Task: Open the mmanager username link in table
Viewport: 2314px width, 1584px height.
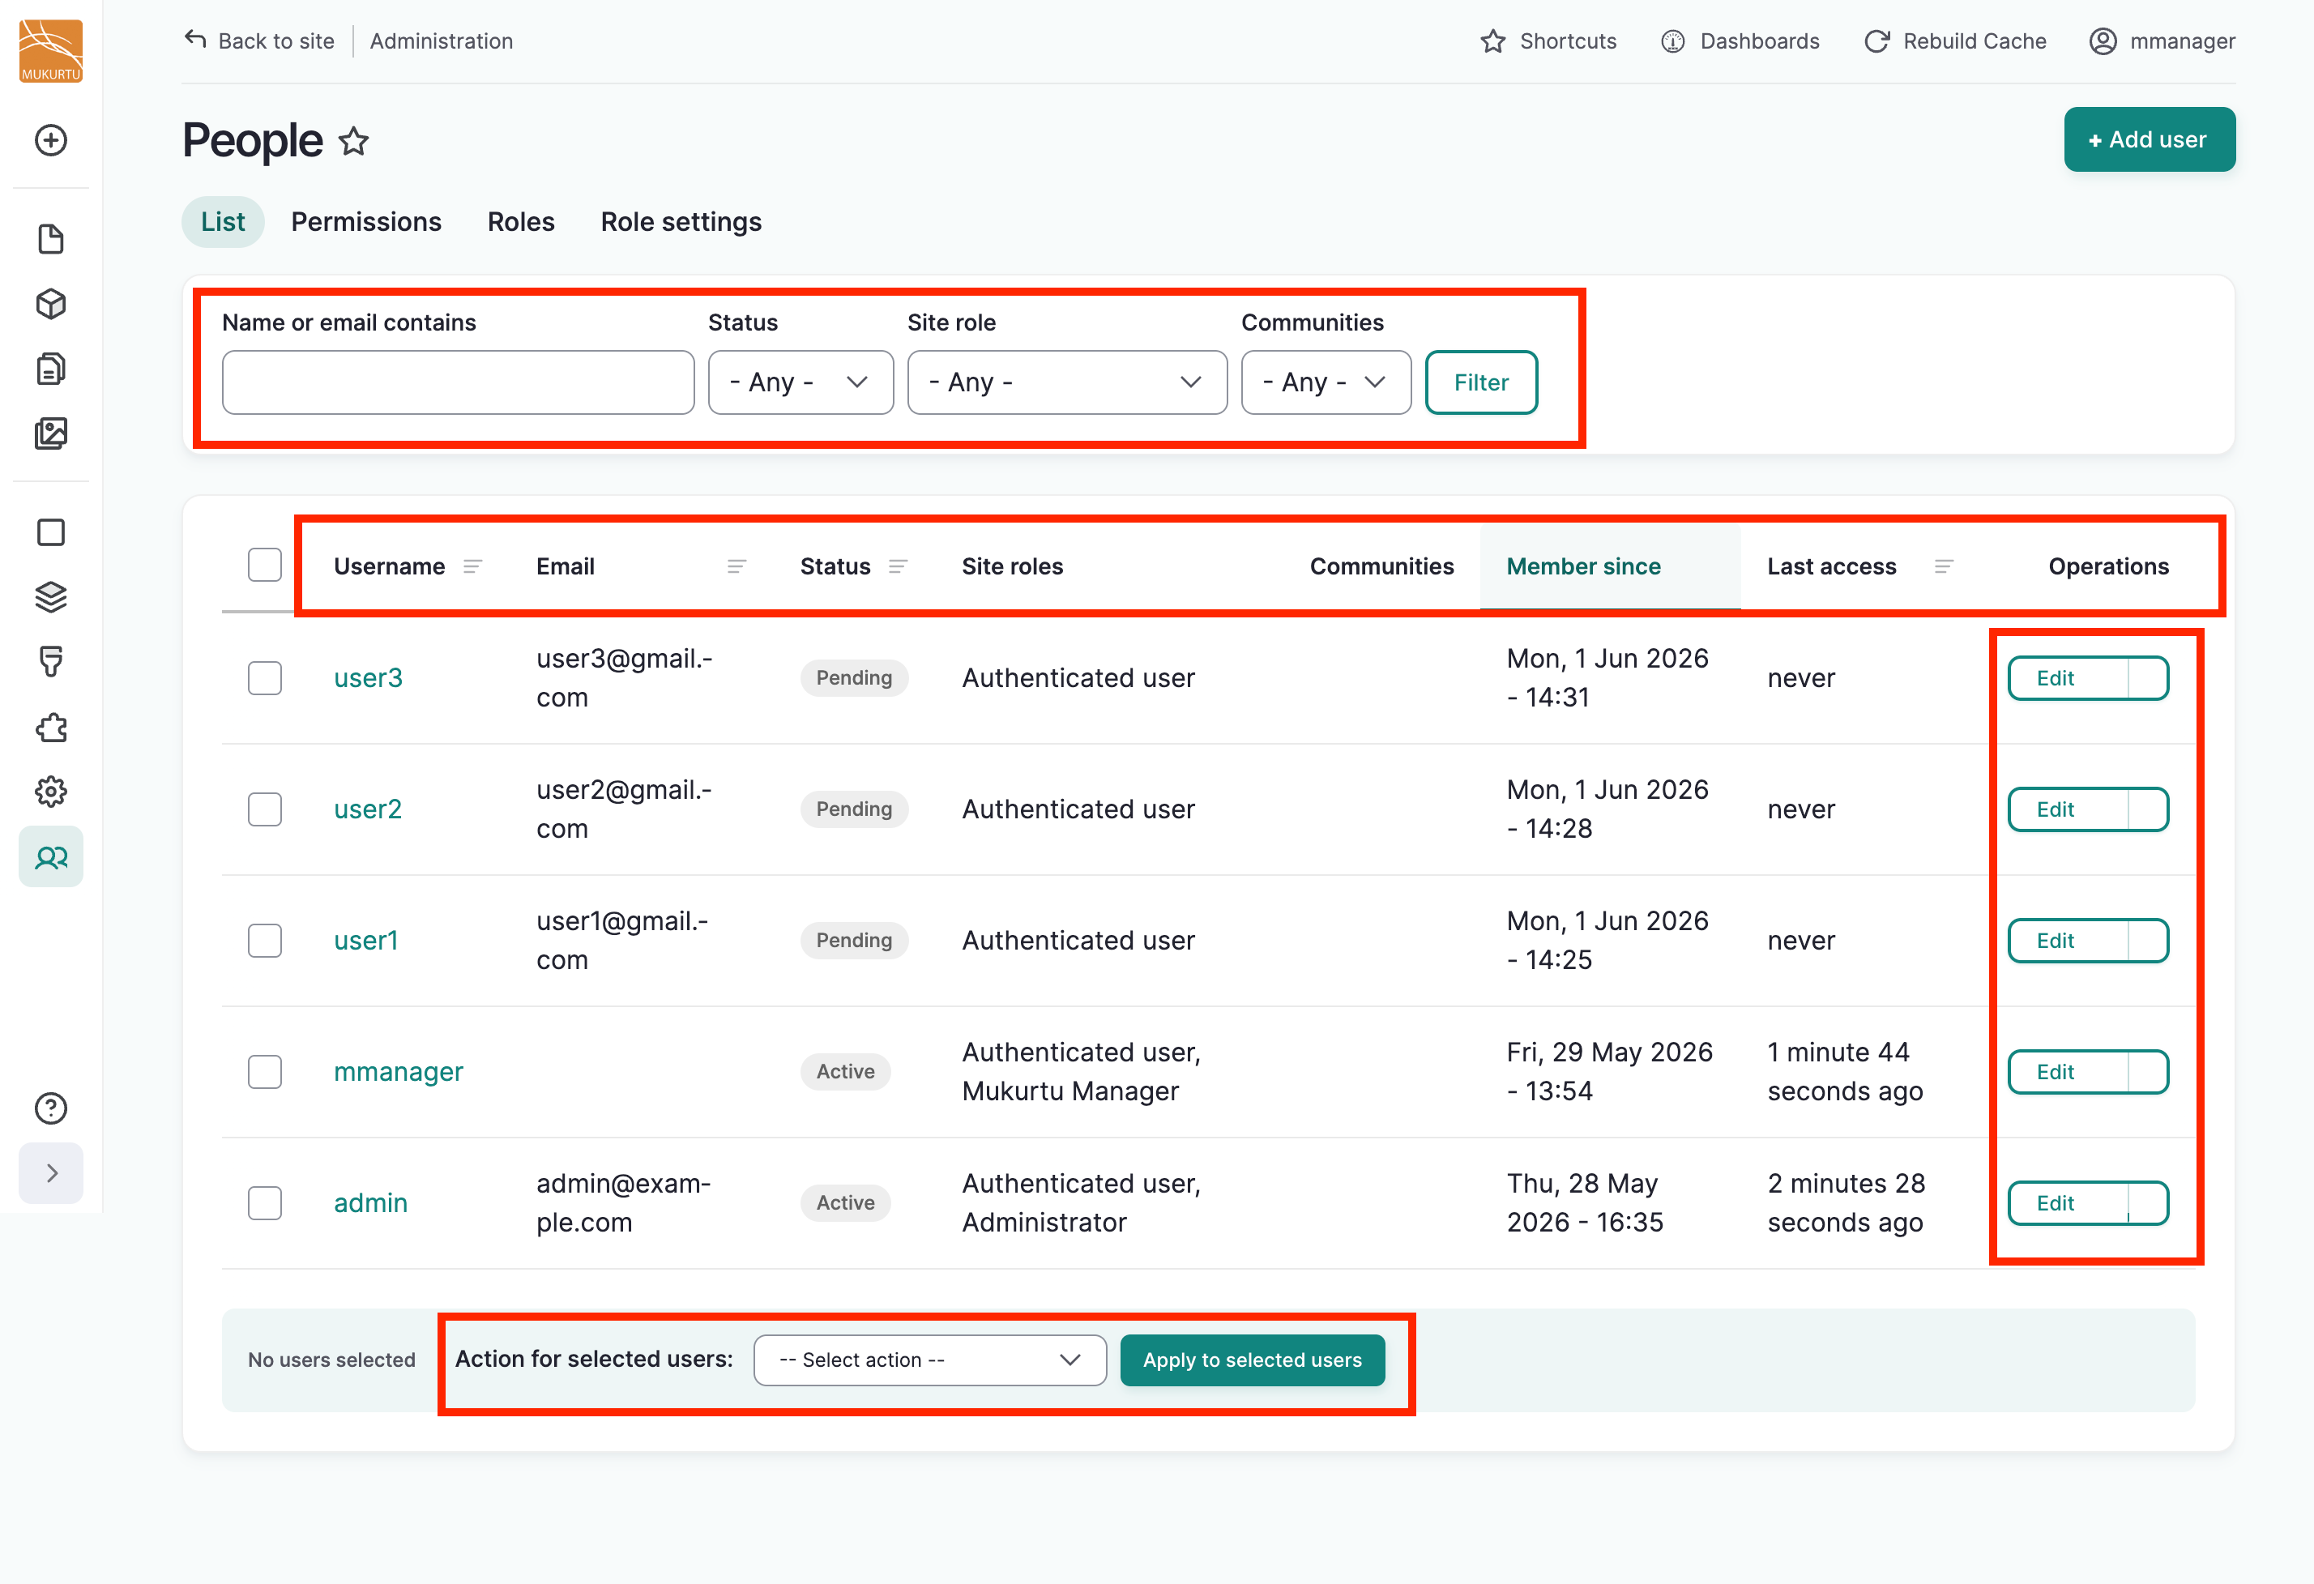Action: [399, 1072]
